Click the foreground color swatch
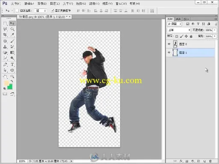 click(6, 83)
